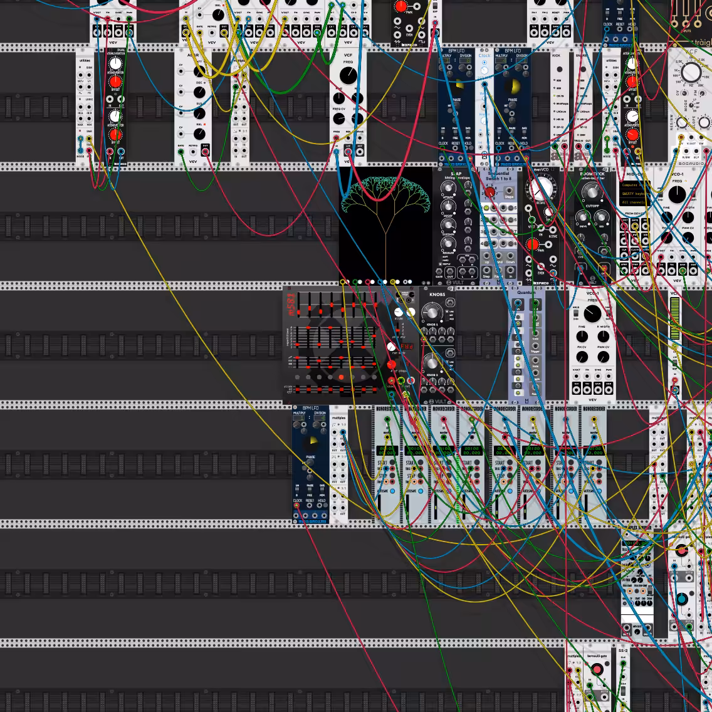The height and width of the screenshot is (712, 712).
Task: Click the large Knob 1 on KNOBS module
Action: pyautogui.click(x=432, y=312)
